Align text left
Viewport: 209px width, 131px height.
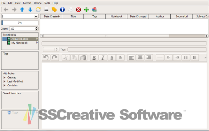click(x=131, y=57)
